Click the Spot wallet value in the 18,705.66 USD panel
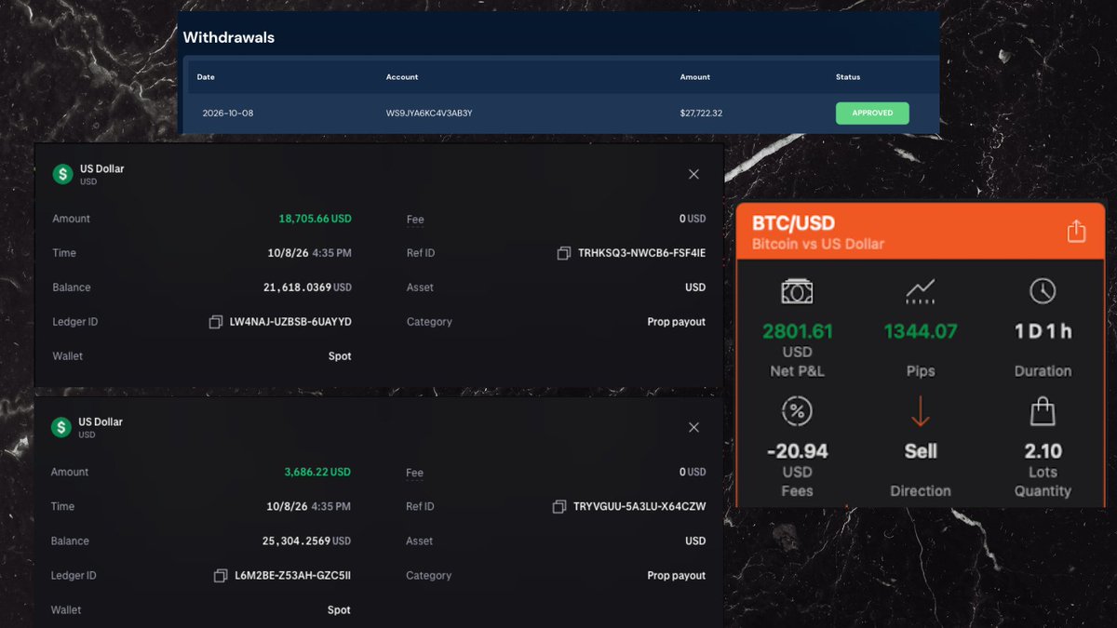 pos(340,356)
